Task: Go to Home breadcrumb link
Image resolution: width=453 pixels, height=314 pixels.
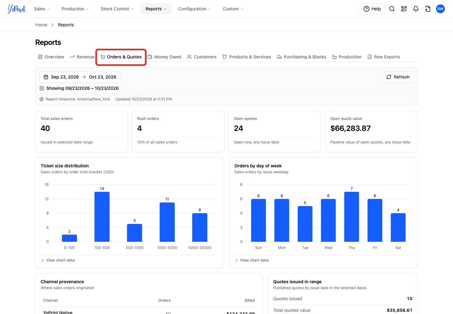Action: 41,25
